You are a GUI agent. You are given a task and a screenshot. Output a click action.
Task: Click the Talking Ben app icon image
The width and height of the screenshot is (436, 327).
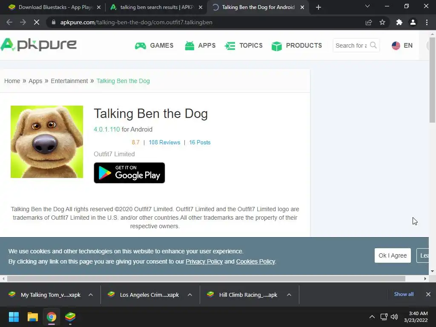pyautogui.click(x=47, y=141)
